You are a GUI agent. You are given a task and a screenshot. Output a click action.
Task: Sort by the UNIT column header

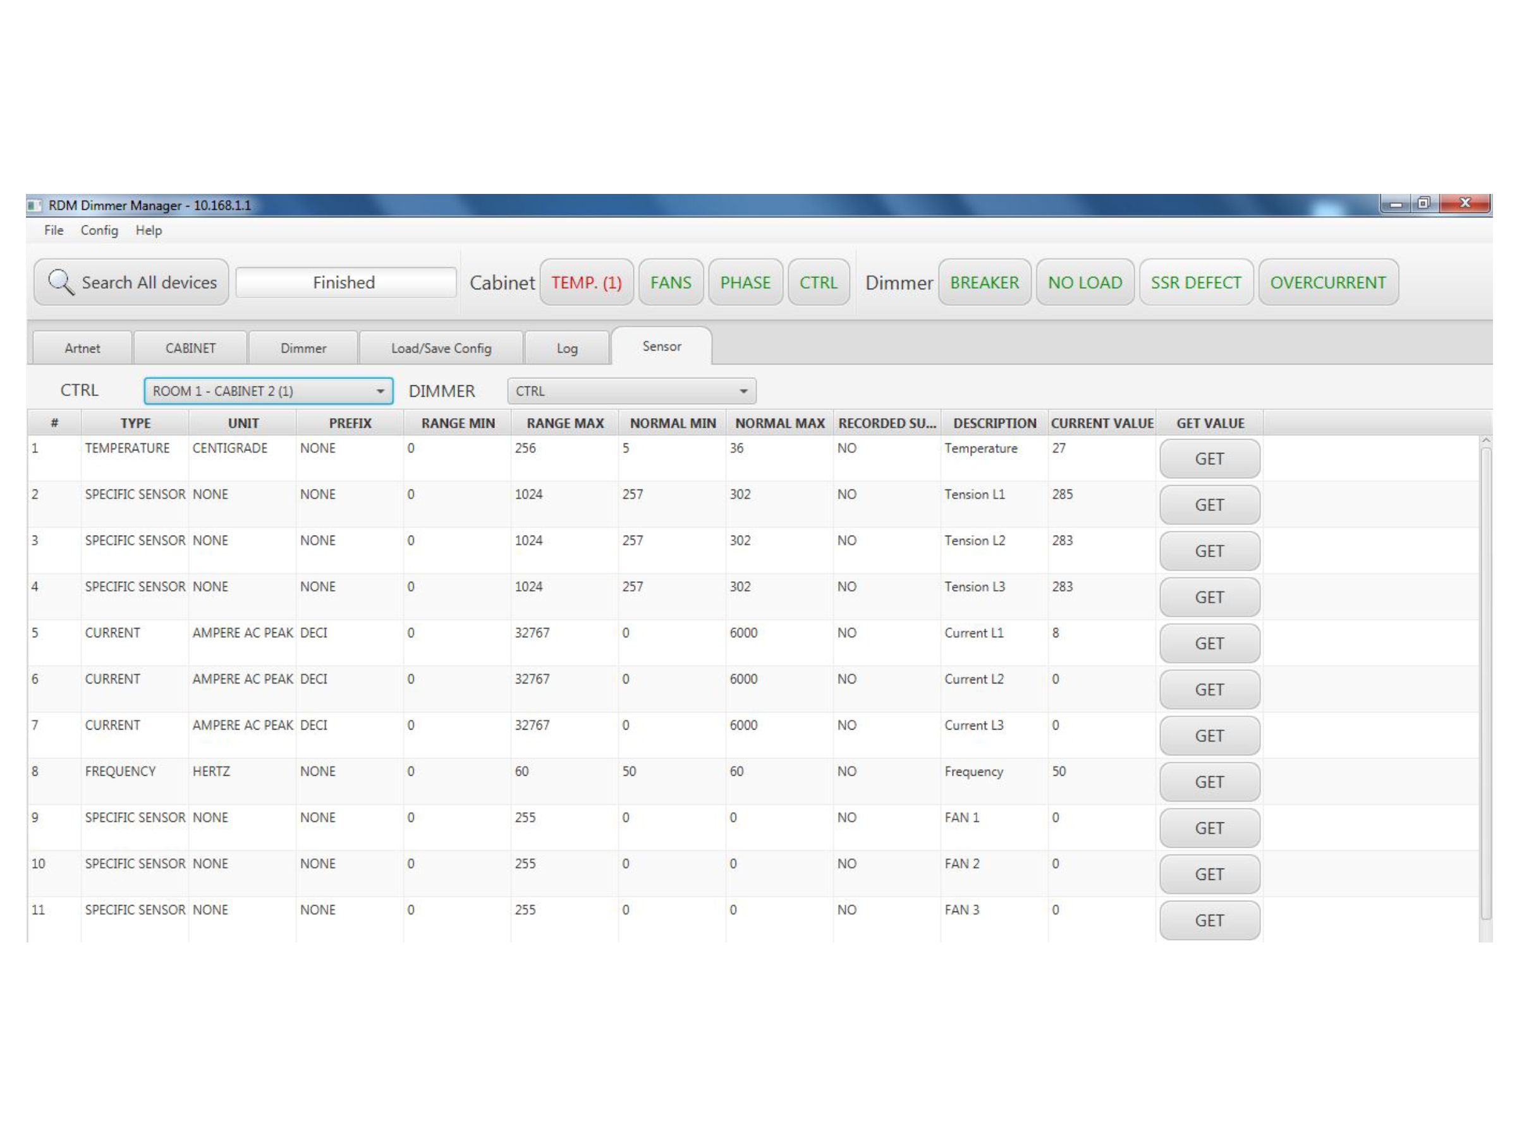243,424
